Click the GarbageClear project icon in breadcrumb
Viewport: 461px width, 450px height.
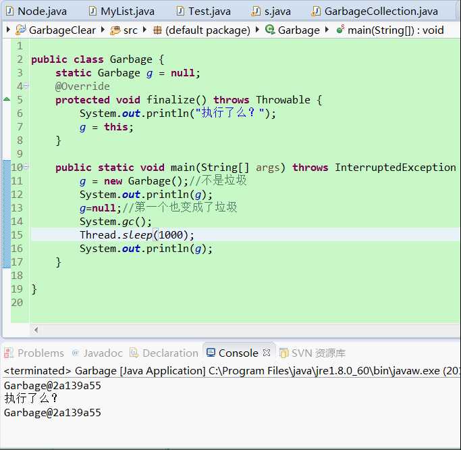(x=20, y=30)
